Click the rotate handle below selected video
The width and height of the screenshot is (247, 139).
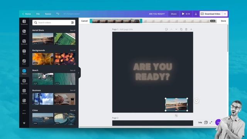point(176,116)
